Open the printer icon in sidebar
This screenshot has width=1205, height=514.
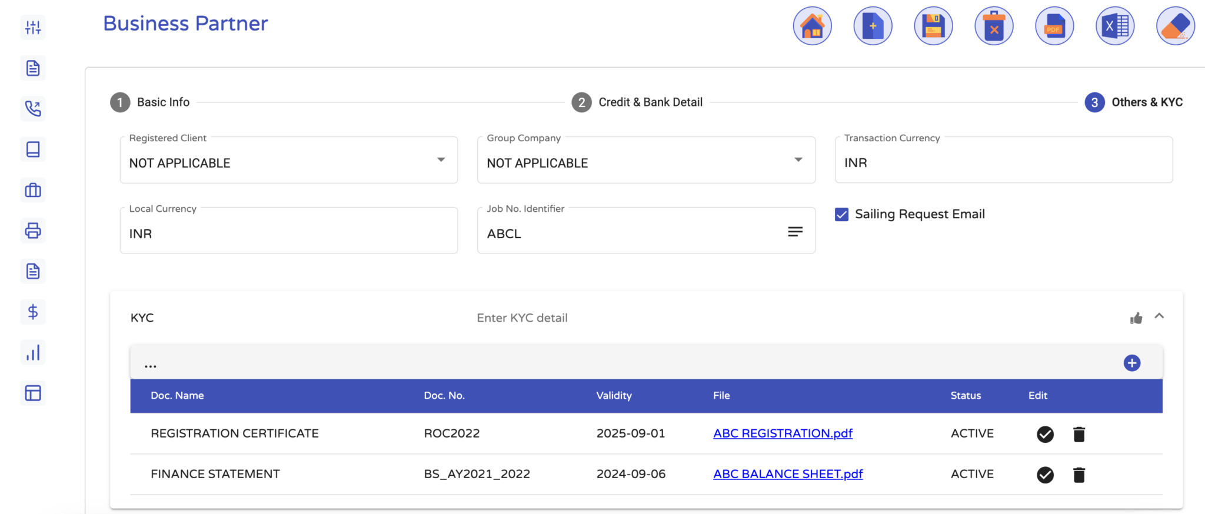point(33,231)
